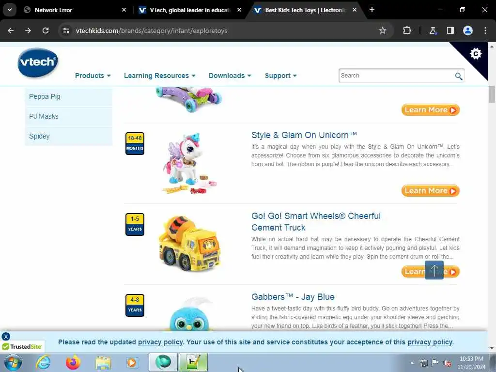Open Gabbers Jay Blue title link
Screen dimensions: 496x372
293,297
